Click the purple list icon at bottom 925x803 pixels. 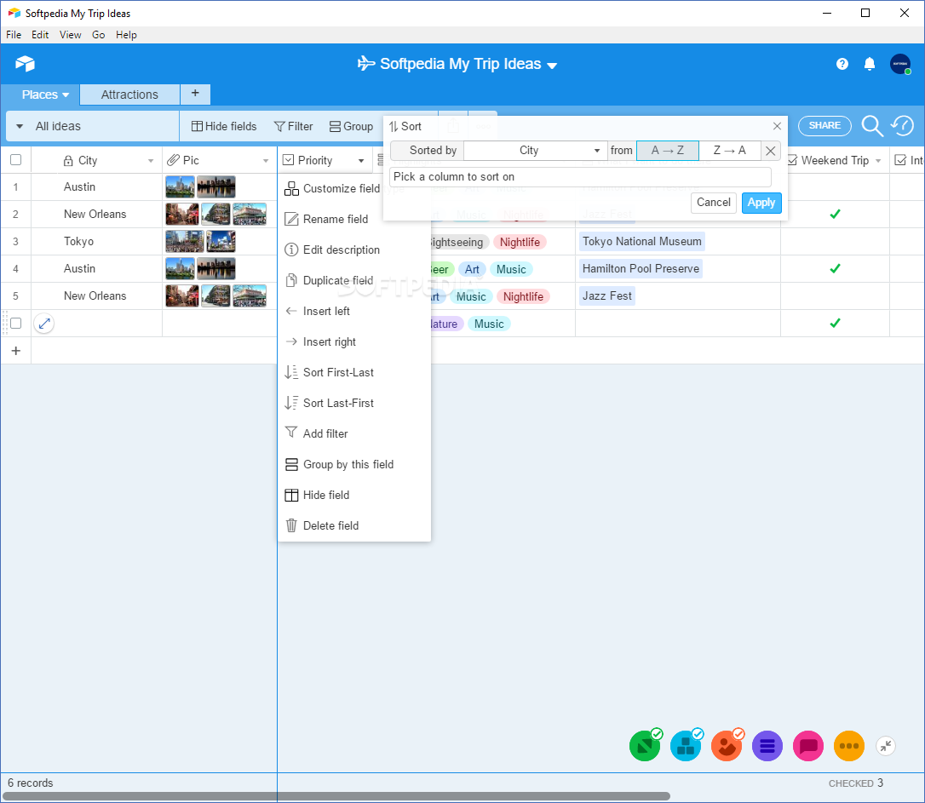767,746
